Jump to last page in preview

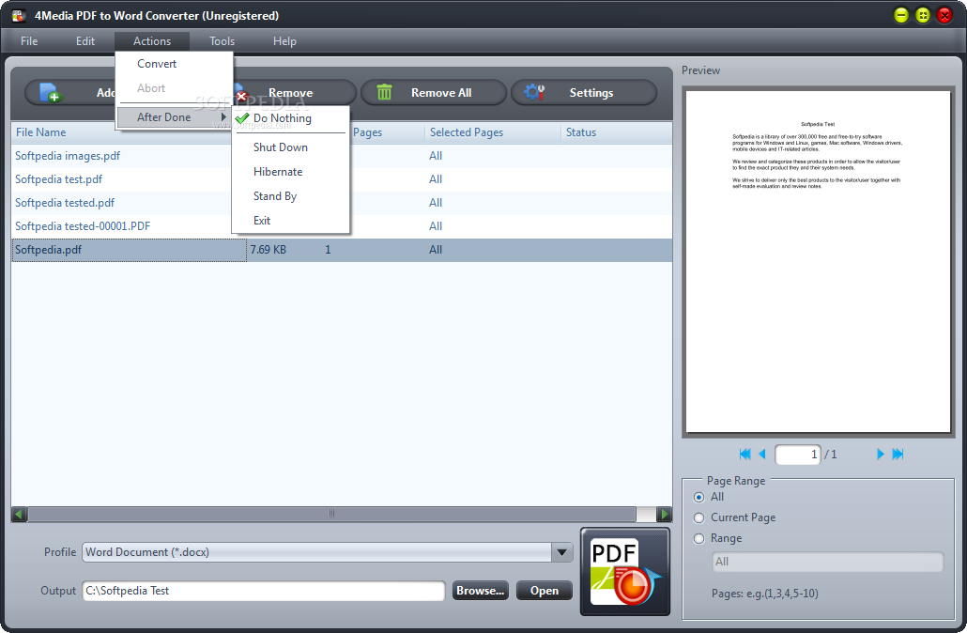(898, 454)
